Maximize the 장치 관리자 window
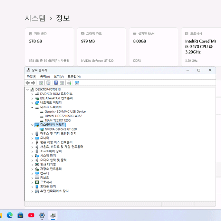Screen dimensions: 221x221 199,70
